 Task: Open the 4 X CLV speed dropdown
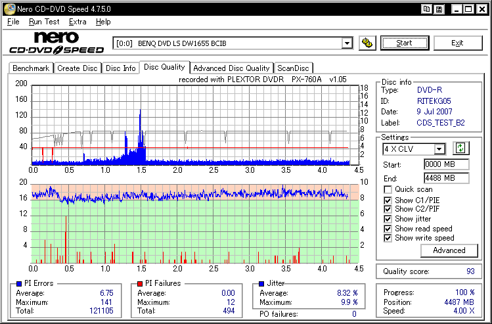[440, 149]
